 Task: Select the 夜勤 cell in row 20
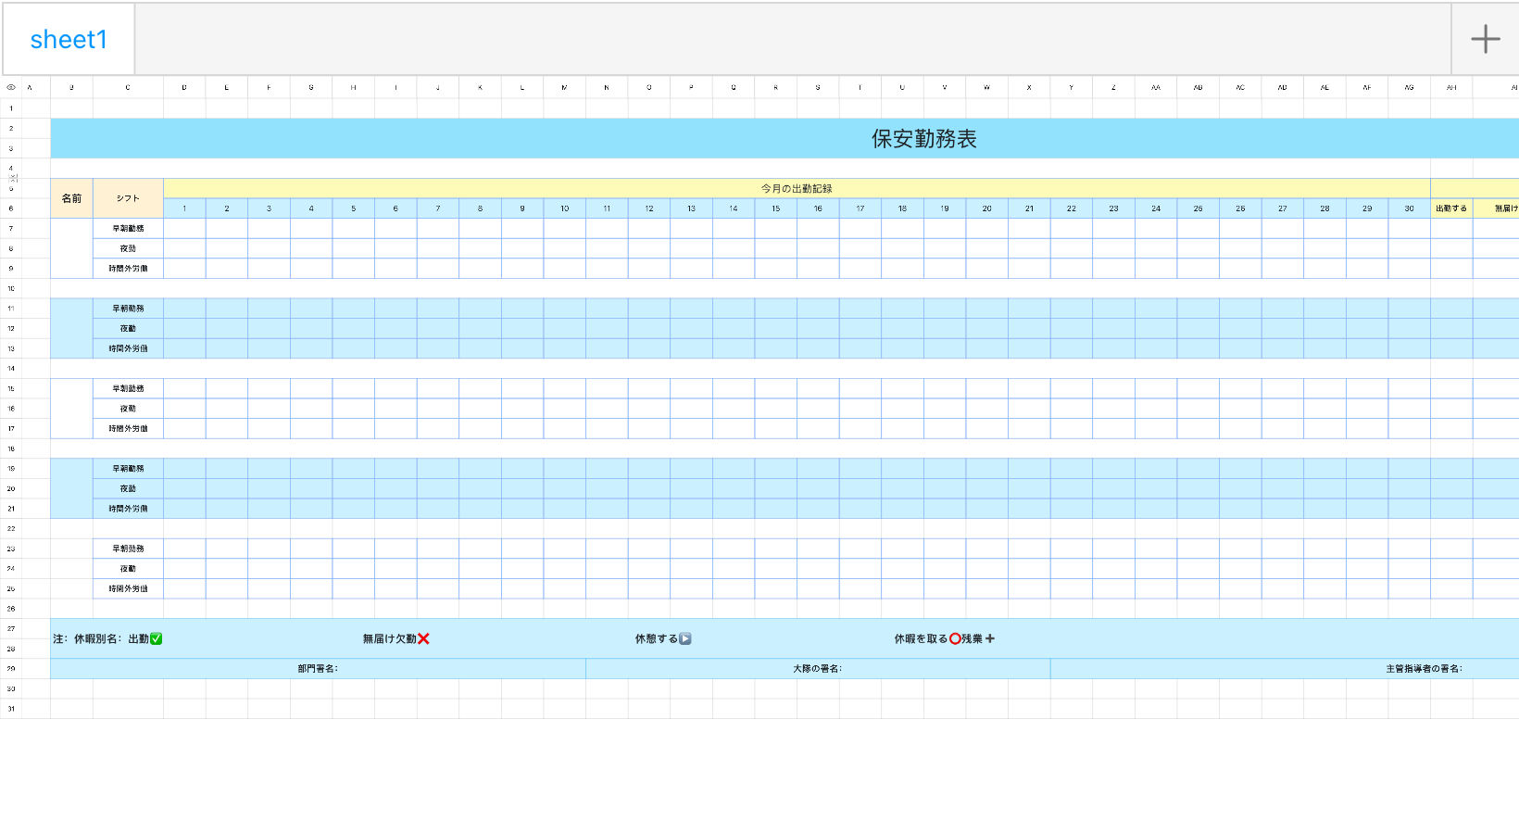click(x=128, y=488)
